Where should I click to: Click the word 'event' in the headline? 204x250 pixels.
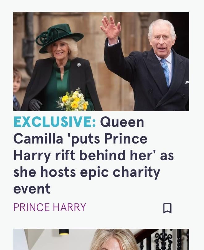32,188
